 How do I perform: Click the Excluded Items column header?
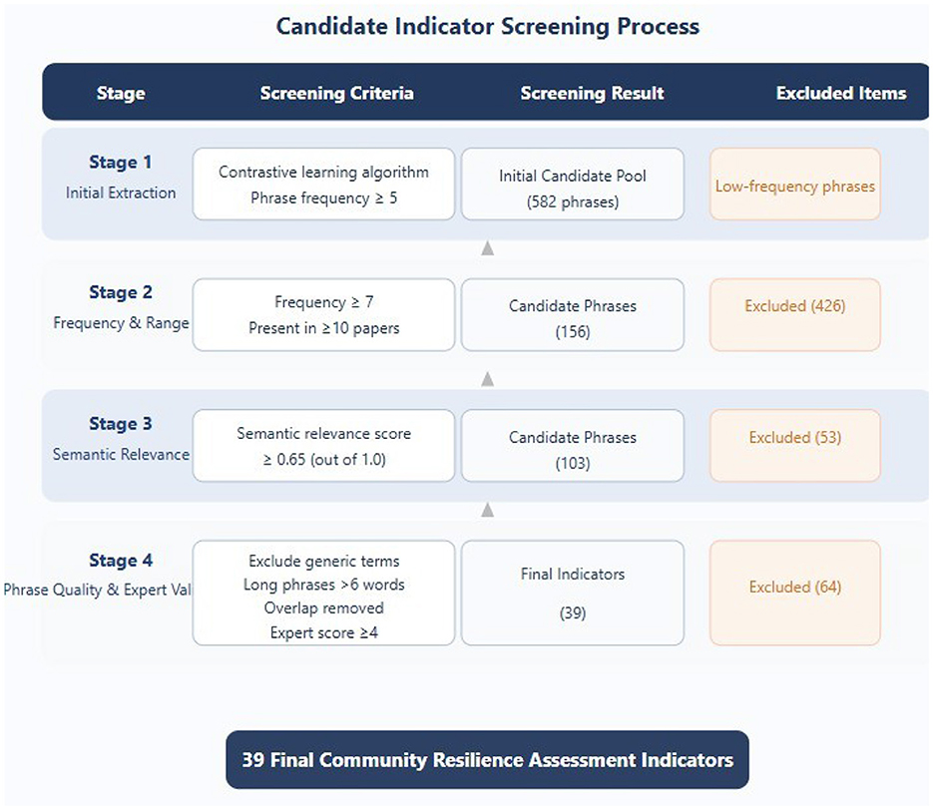[840, 93]
